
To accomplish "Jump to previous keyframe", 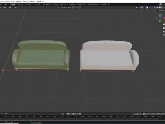I will [70, 114].
